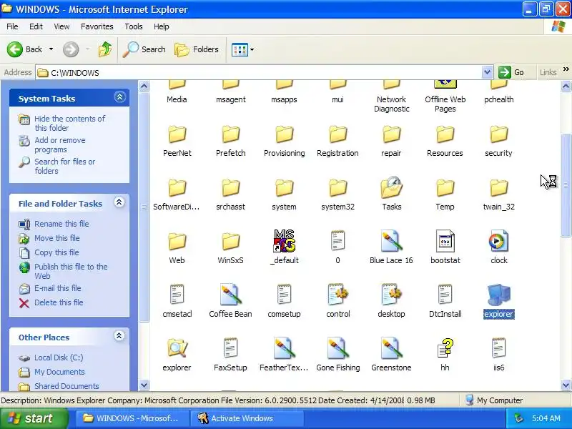Click the Up folder toolbar icon
Image resolution: width=572 pixels, height=429 pixels.
(105, 49)
